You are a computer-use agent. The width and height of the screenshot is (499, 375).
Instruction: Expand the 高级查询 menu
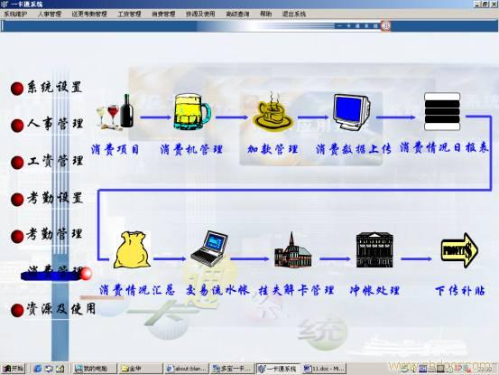(x=237, y=14)
